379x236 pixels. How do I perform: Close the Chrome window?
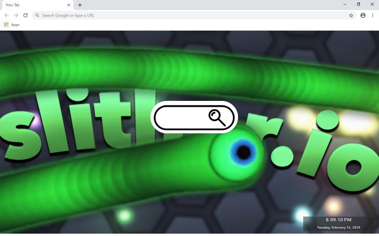(x=372, y=4)
